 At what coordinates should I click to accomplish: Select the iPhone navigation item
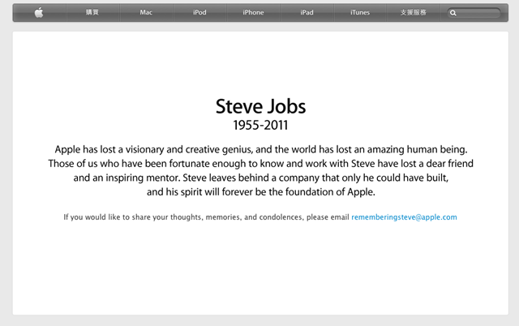coord(253,13)
